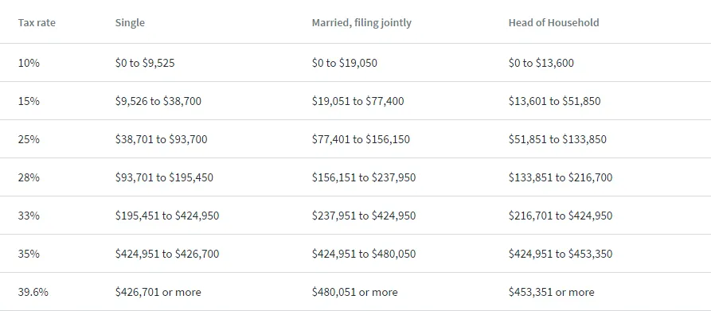Click the $237,951 to $424,950 cell

[364, 216]
